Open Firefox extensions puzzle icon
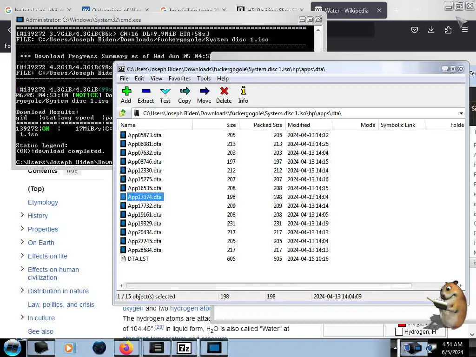 pos(448,30)
